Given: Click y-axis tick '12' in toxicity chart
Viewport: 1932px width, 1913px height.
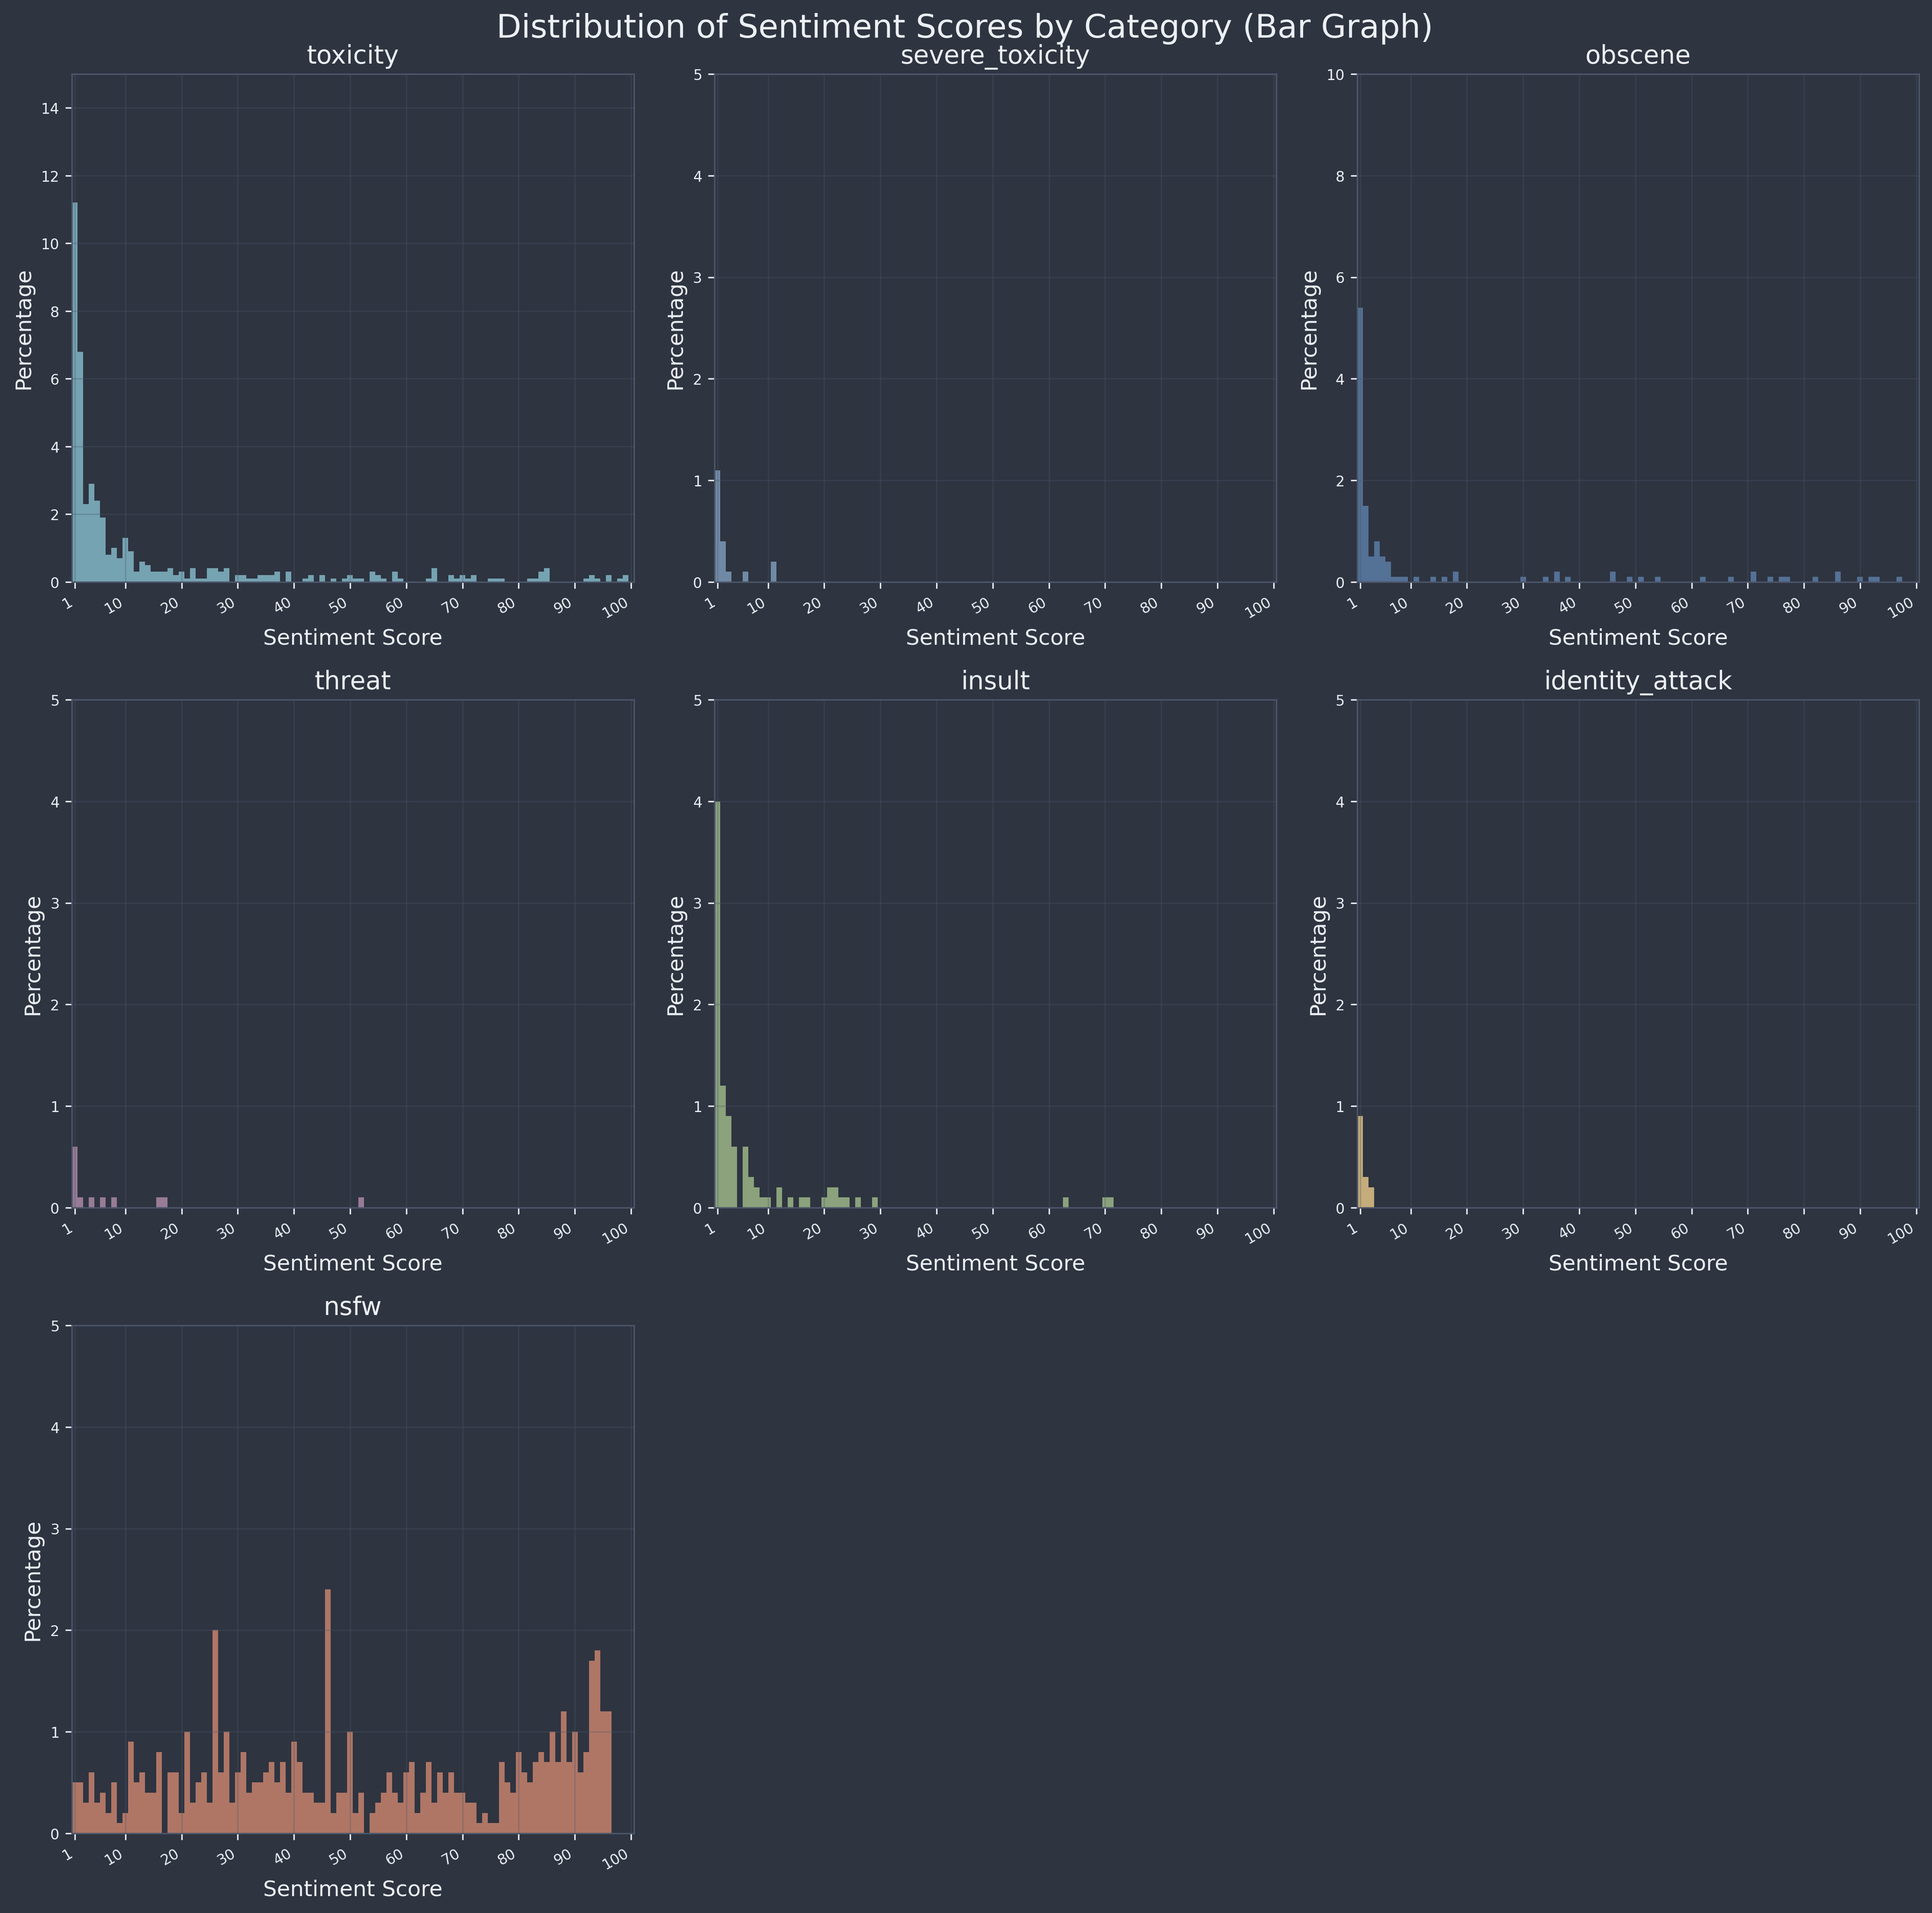Looking at the screenshot, I should tap(50, 176).
